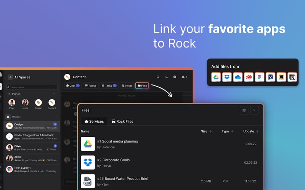Switch to the Notes tab
Image resolution: width=305 pixels, height=190 pixels.
(x=127, y=85)
